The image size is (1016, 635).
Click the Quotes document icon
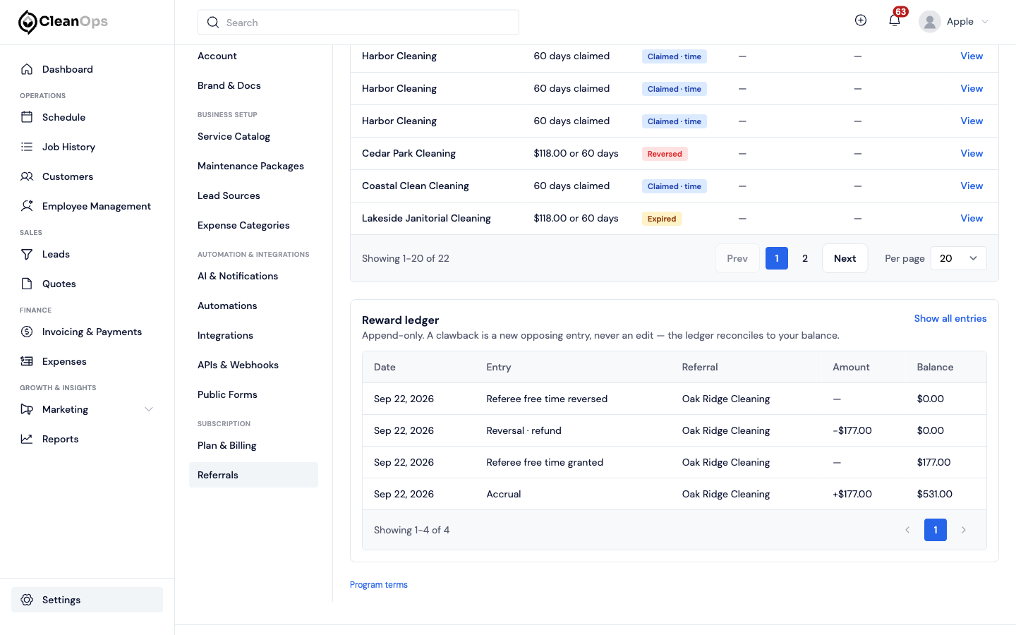tap(27, 284)
